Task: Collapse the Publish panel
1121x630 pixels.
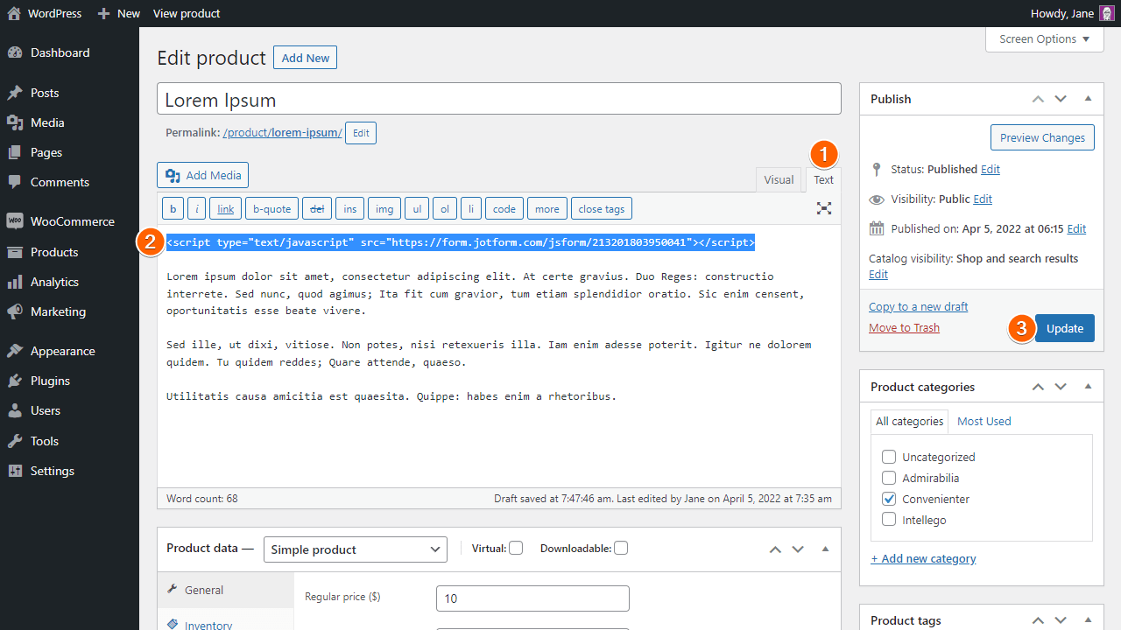Action: [x=1088, y=99]
